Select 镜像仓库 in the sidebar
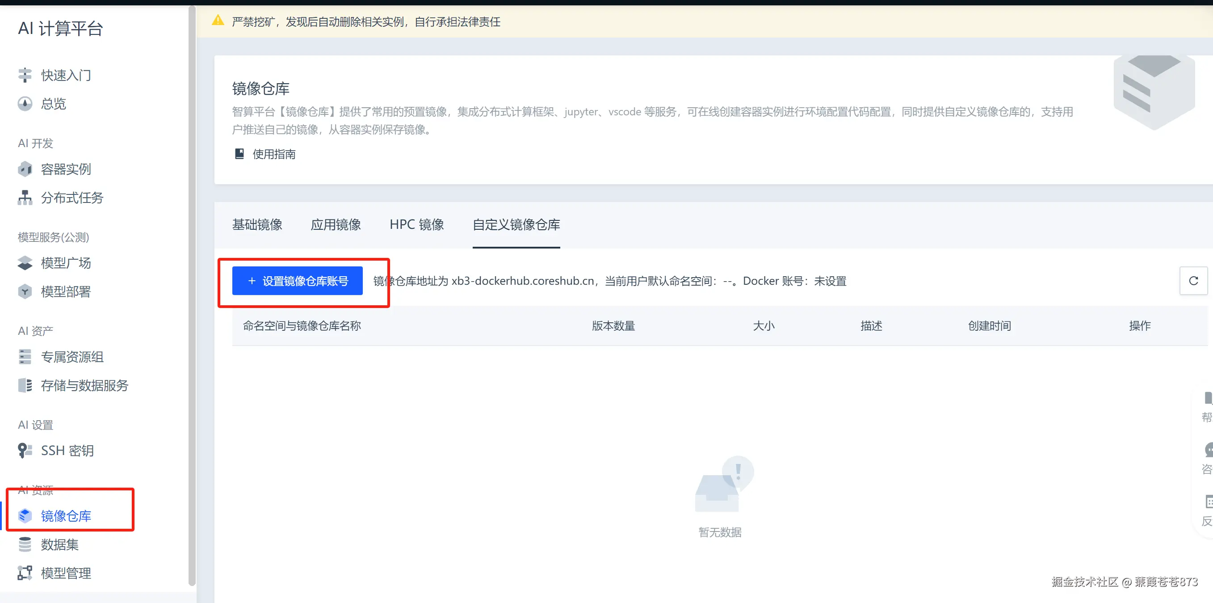Image resolution: width=1213 pixels, height=603 pixels. (66, 516)
